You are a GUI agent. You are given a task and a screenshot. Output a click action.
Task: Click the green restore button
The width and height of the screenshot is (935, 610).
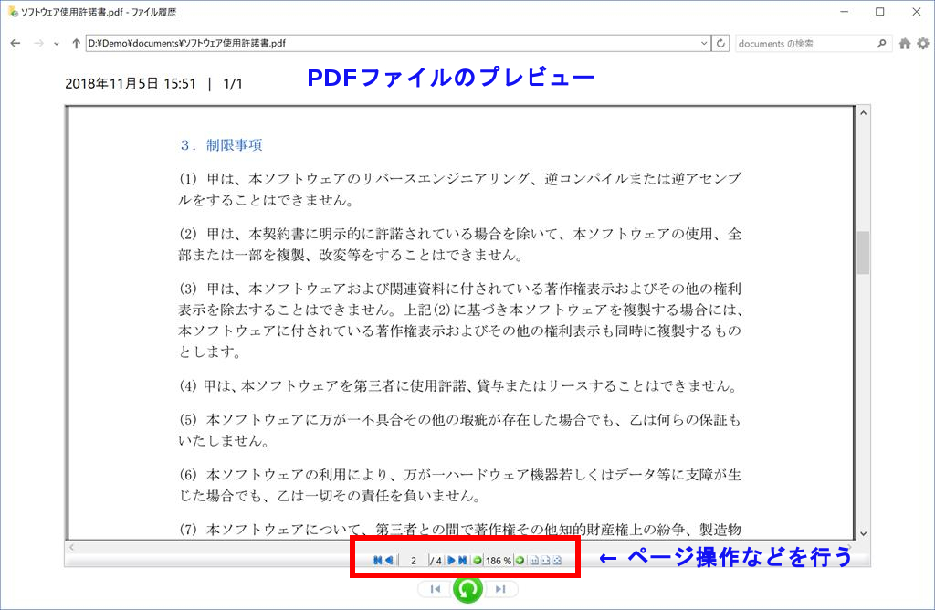(467, 589)
